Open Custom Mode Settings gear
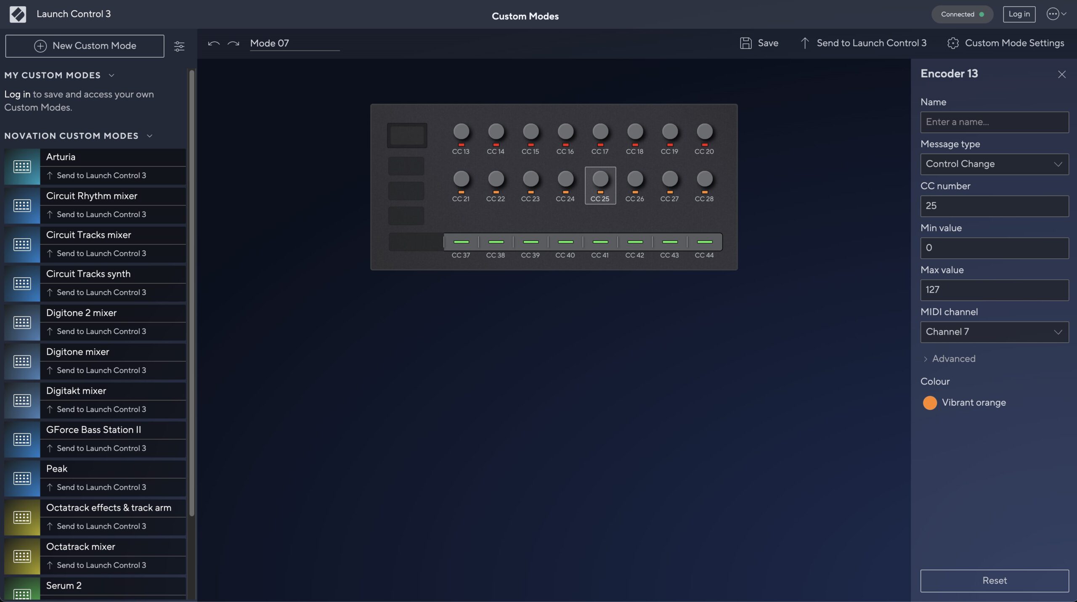The height and width of the screenshot is (602, 1077). click(953, 43)
